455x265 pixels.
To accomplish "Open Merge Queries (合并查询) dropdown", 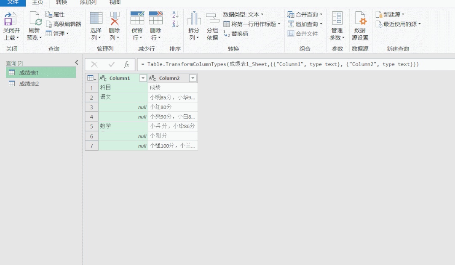I will (305, 14).
